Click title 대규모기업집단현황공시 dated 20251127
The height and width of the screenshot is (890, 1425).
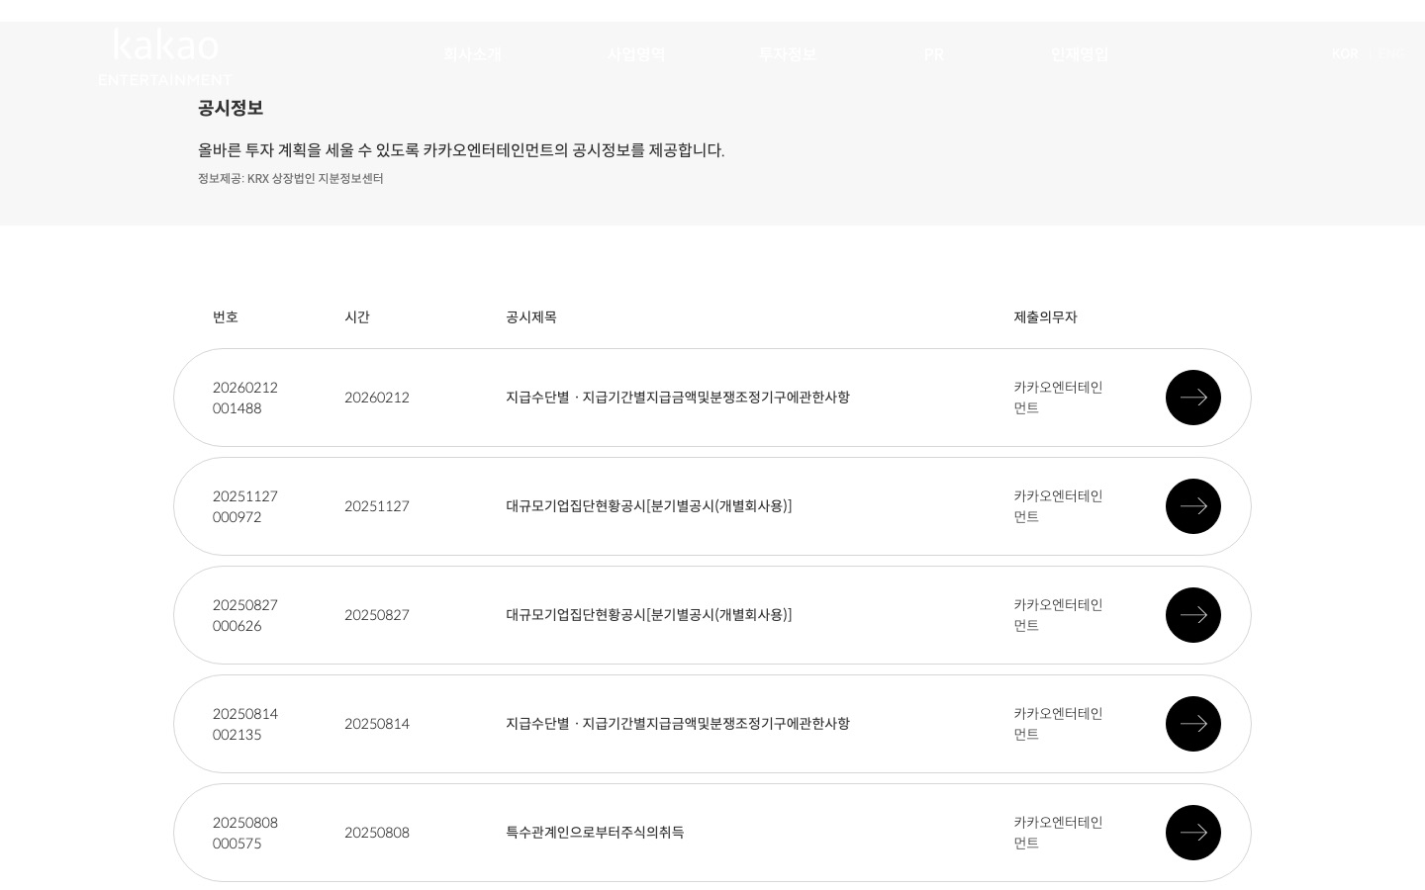tap(649, 506)
